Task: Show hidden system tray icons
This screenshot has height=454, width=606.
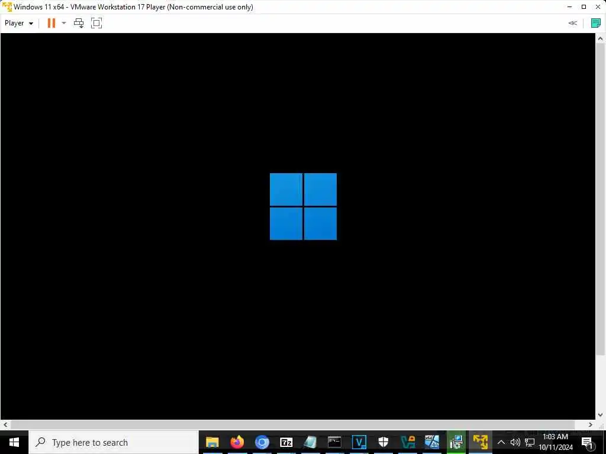Action: point(501,442)
